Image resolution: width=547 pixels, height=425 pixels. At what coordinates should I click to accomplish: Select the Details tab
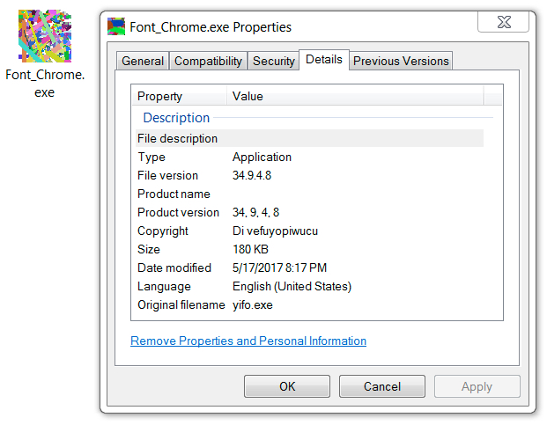(x=324, y=60)
